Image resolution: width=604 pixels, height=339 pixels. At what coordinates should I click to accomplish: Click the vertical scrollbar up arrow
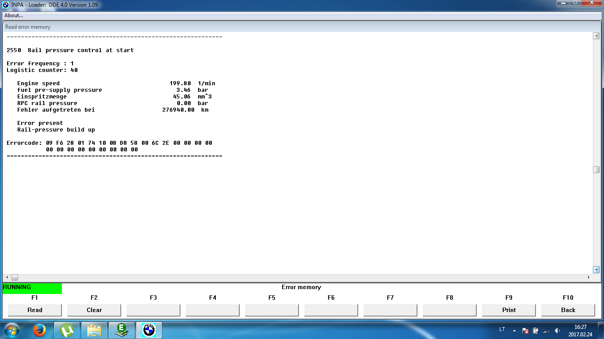click(596, 36)
